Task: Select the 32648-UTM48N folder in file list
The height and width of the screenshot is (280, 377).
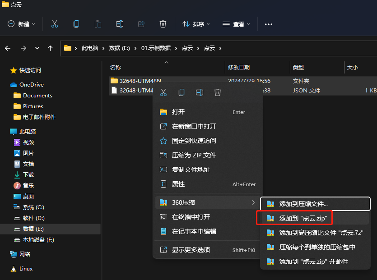Action: [x=140, y=81]
